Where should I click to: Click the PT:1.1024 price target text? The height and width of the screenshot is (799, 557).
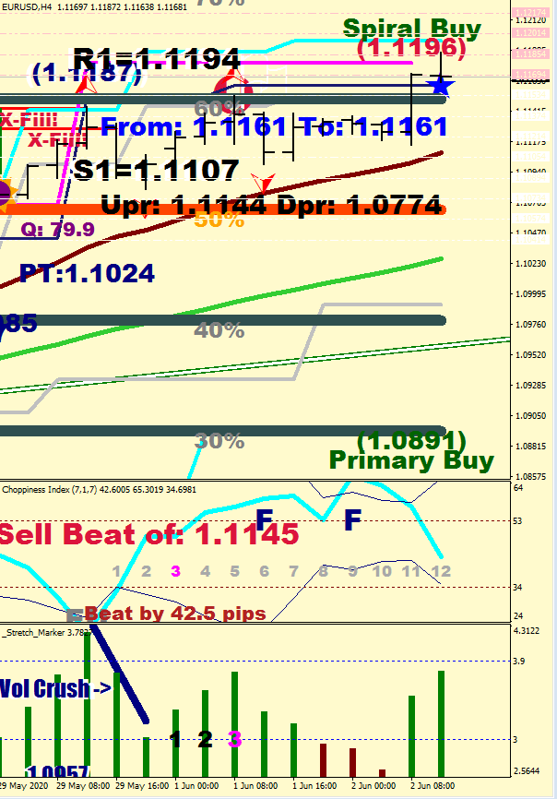point(87,273)
